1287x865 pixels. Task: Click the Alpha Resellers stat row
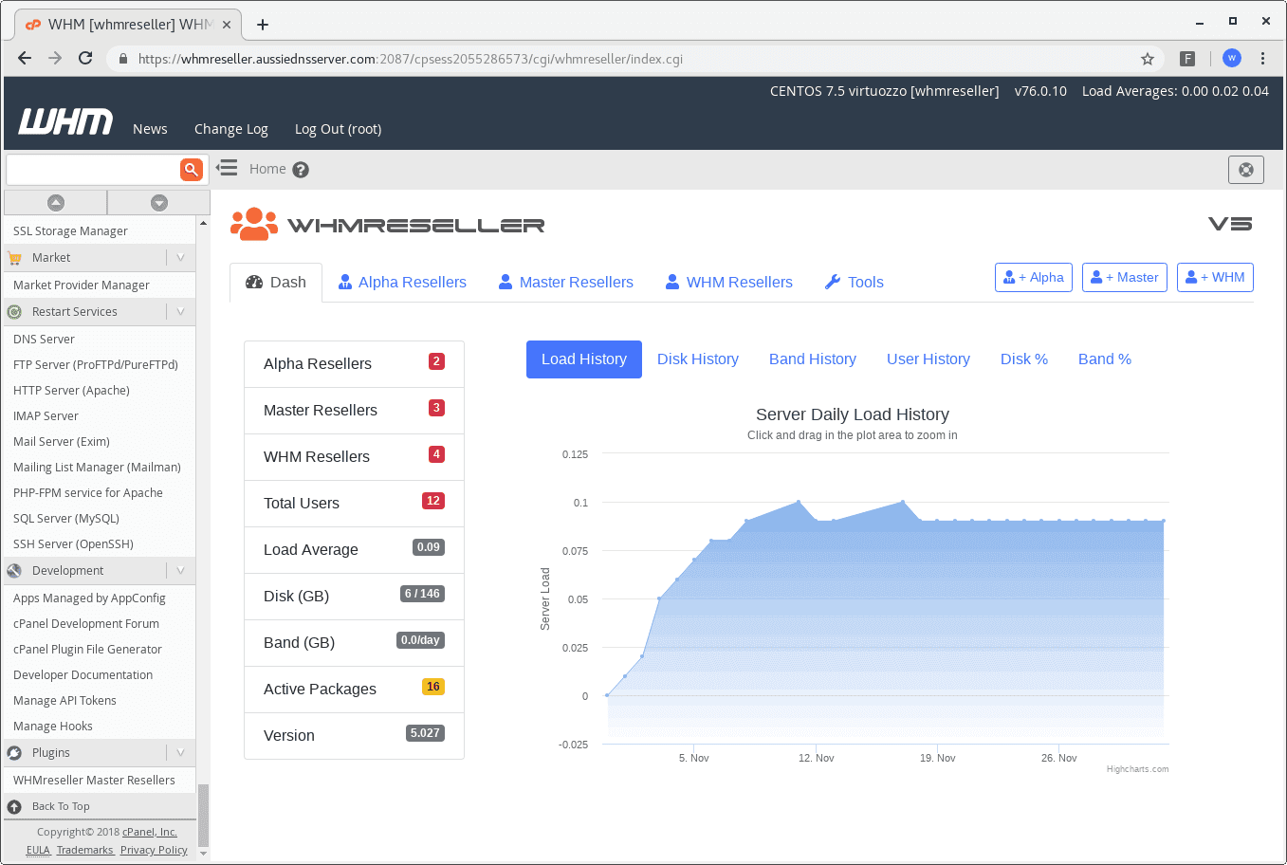point(354,364)
